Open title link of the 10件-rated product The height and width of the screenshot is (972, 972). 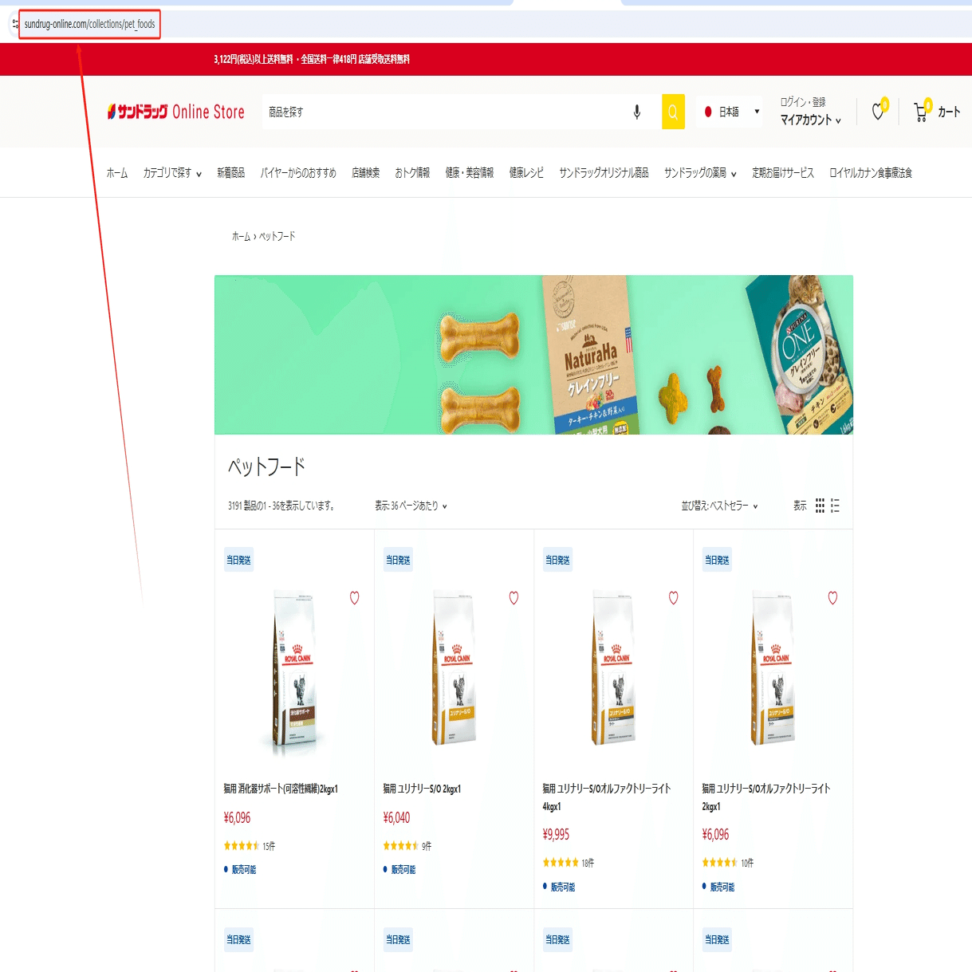tap(766, 797)
